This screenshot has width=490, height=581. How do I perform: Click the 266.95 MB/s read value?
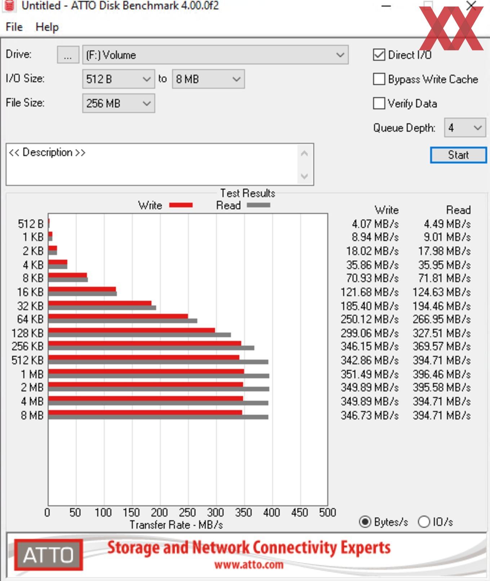click(442, 319)
